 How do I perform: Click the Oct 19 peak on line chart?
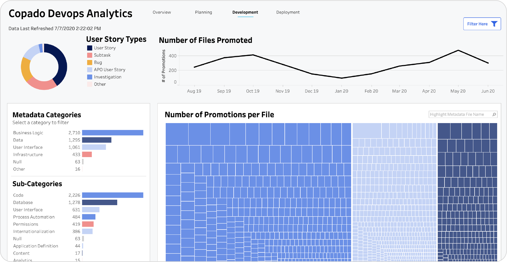pyautogui.click(x=253, y=55)
